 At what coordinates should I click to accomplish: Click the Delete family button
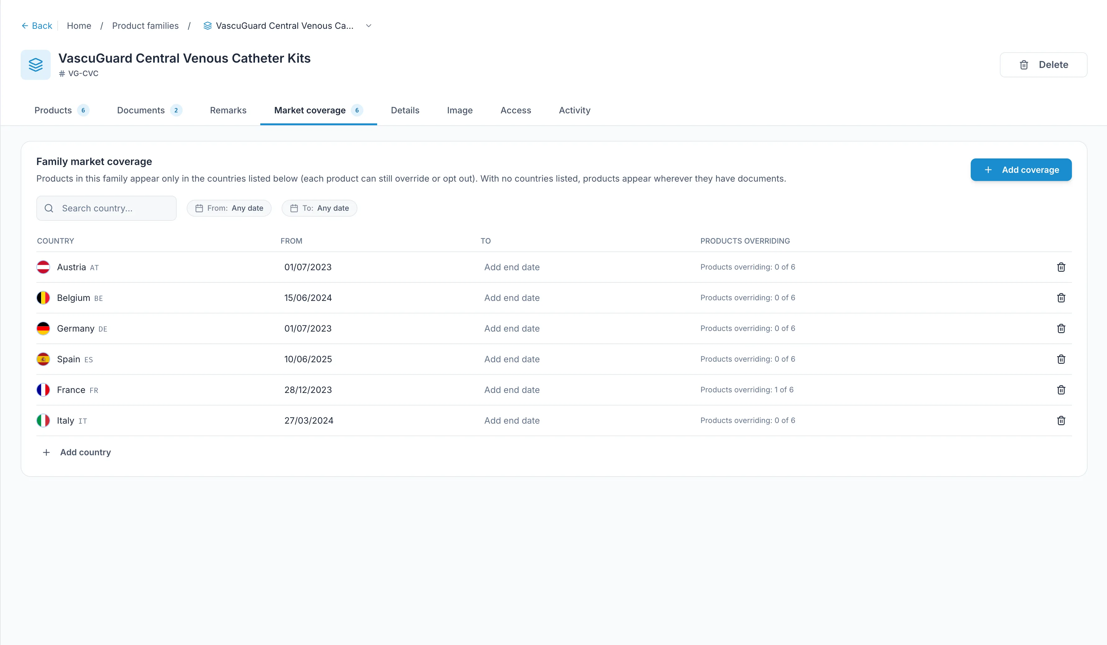1043,65
